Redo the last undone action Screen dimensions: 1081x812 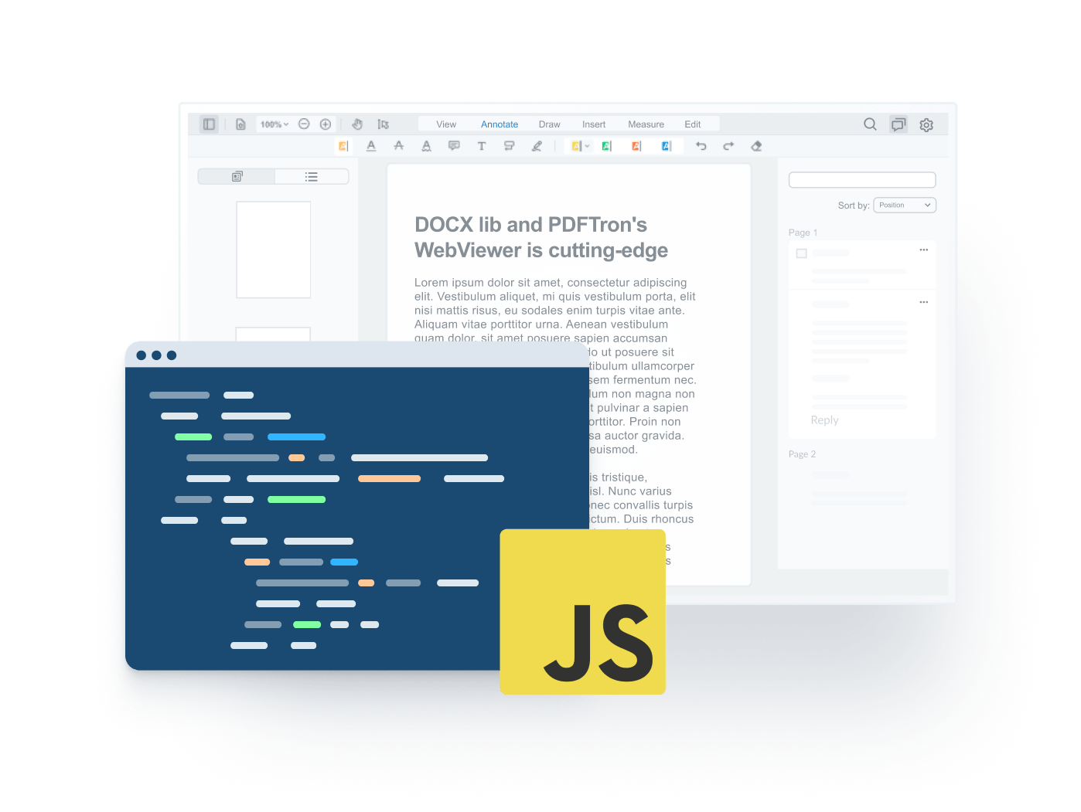point(728,146)
